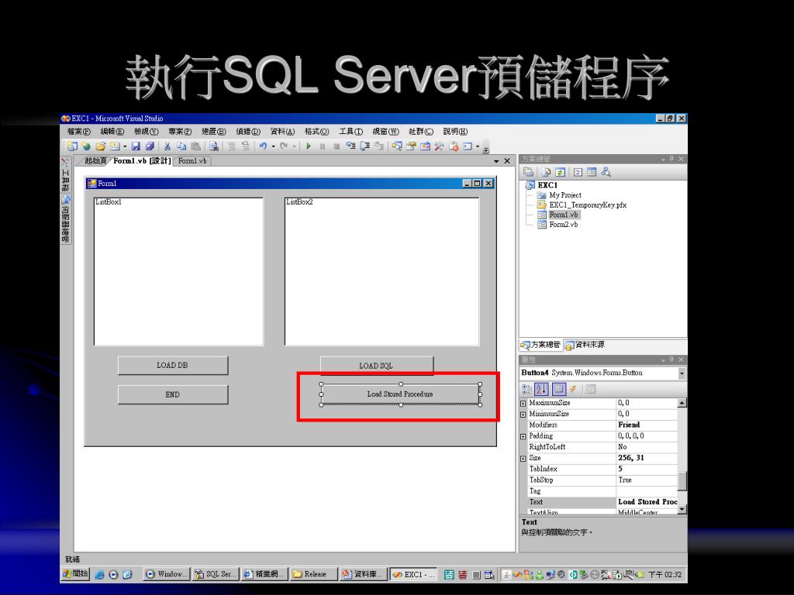The height and width of the screenshot is (595, 794).
Task: Click the Text property value field
Action: point(647,502)
